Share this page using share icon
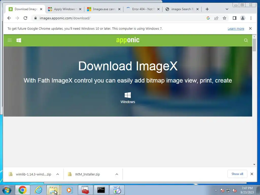 pyautogui.click(x=216, y=18)
